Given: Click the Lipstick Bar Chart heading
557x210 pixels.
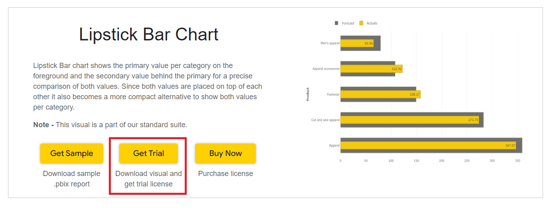Looking at the screenshot, I should (149, 34).
